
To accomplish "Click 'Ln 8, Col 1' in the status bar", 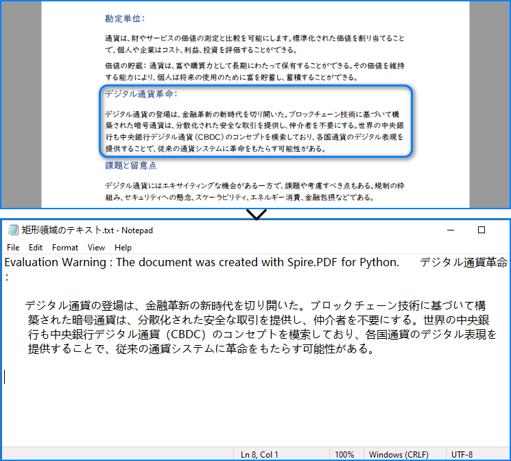I will [259, 454].
